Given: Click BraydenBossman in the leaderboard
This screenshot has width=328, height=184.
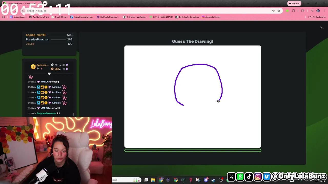Looking at the screenshot, I should (x=38, y=39).
